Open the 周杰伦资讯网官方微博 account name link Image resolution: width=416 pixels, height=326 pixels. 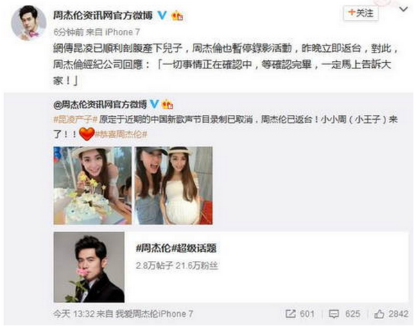103,15
